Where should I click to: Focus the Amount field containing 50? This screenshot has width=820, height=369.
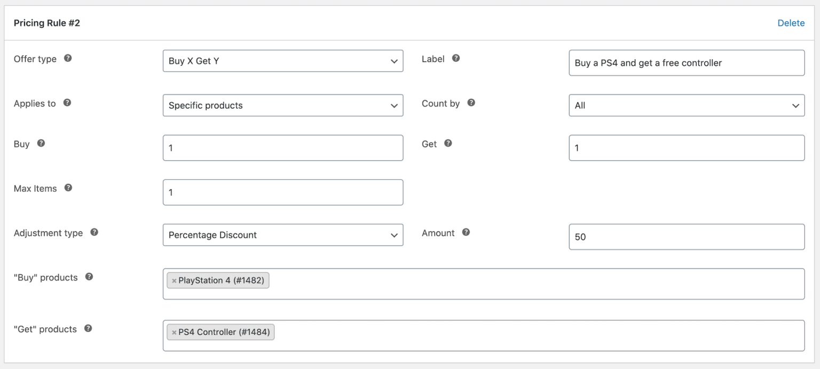(687, 237)
